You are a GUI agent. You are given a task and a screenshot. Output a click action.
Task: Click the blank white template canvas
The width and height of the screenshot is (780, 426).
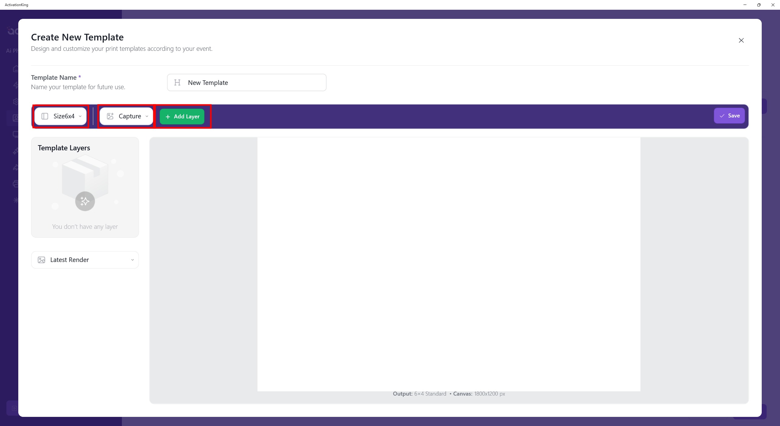pos(448,264)
